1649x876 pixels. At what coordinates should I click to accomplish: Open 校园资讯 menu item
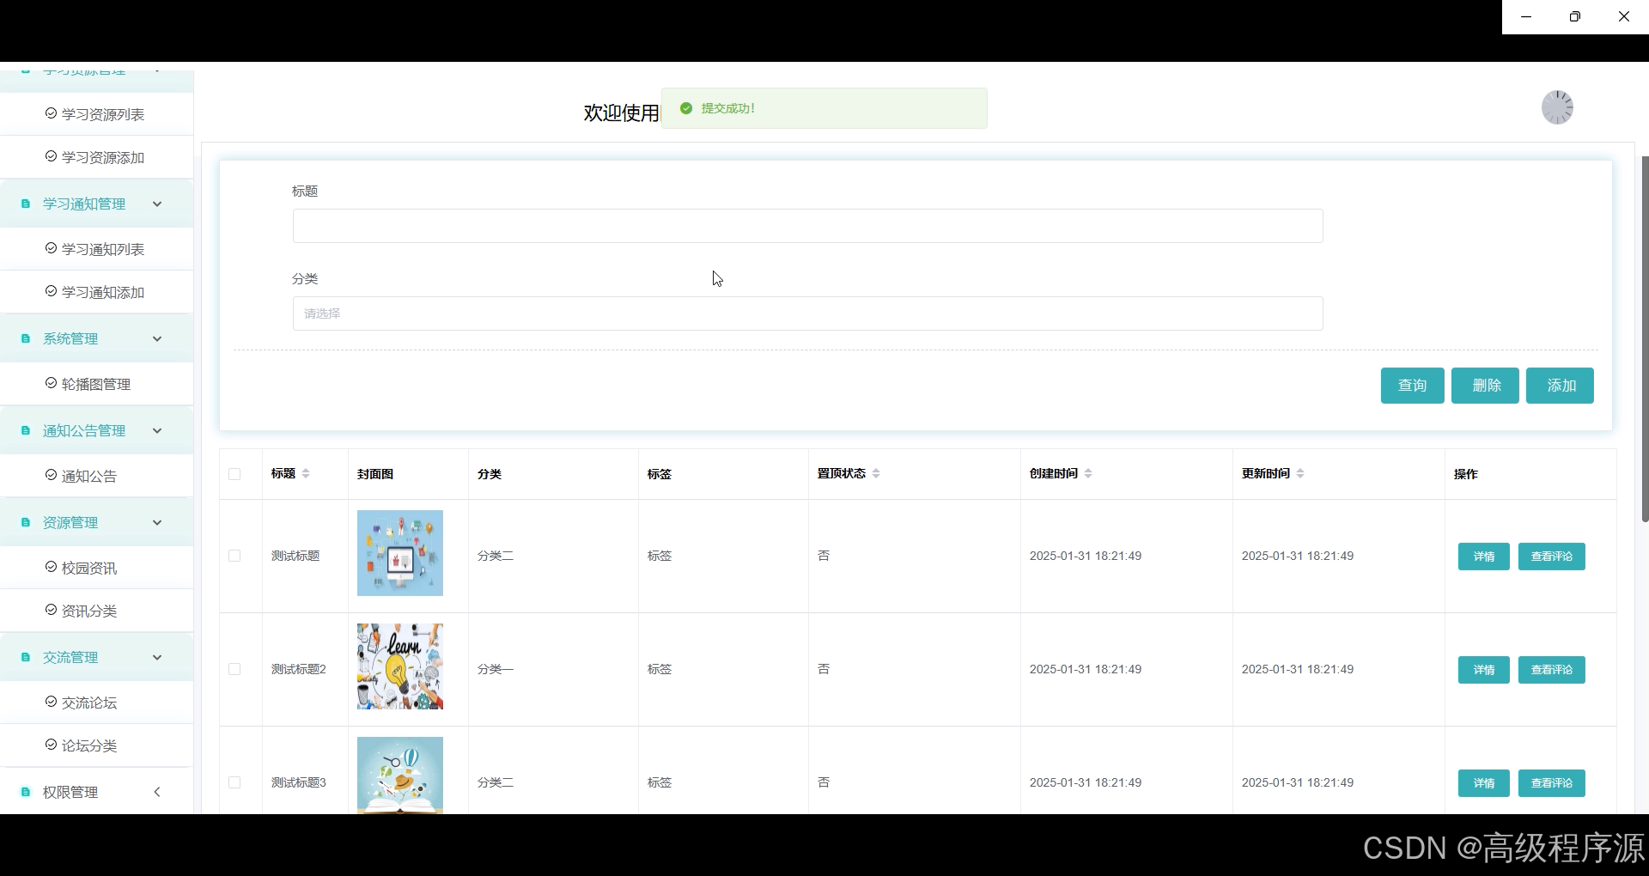click(x=96, y=568)
